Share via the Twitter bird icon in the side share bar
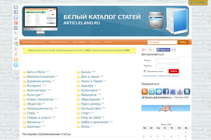This screenshot has height=140, width=211. [x=16, y=17]
